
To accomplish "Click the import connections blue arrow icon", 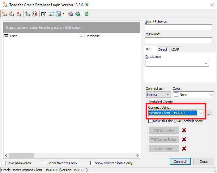I will click(70, 14).
